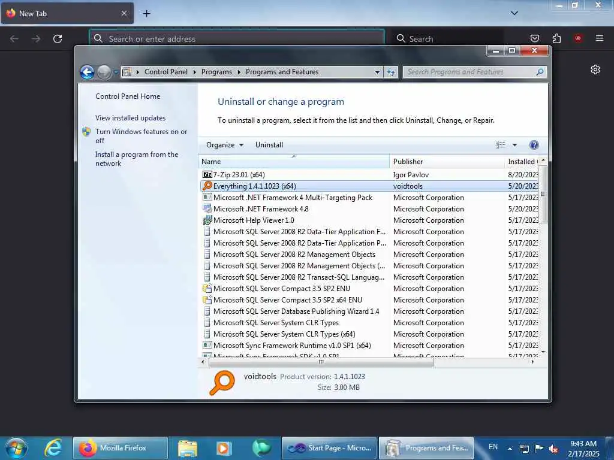Click the Programs breadcrumb
614x460 pixels.
(216, 72)
